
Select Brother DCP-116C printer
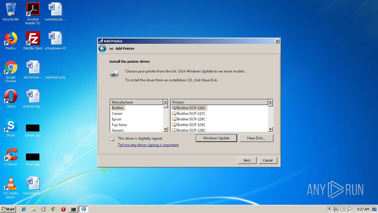pyautogui.click(x=189, y=108)
